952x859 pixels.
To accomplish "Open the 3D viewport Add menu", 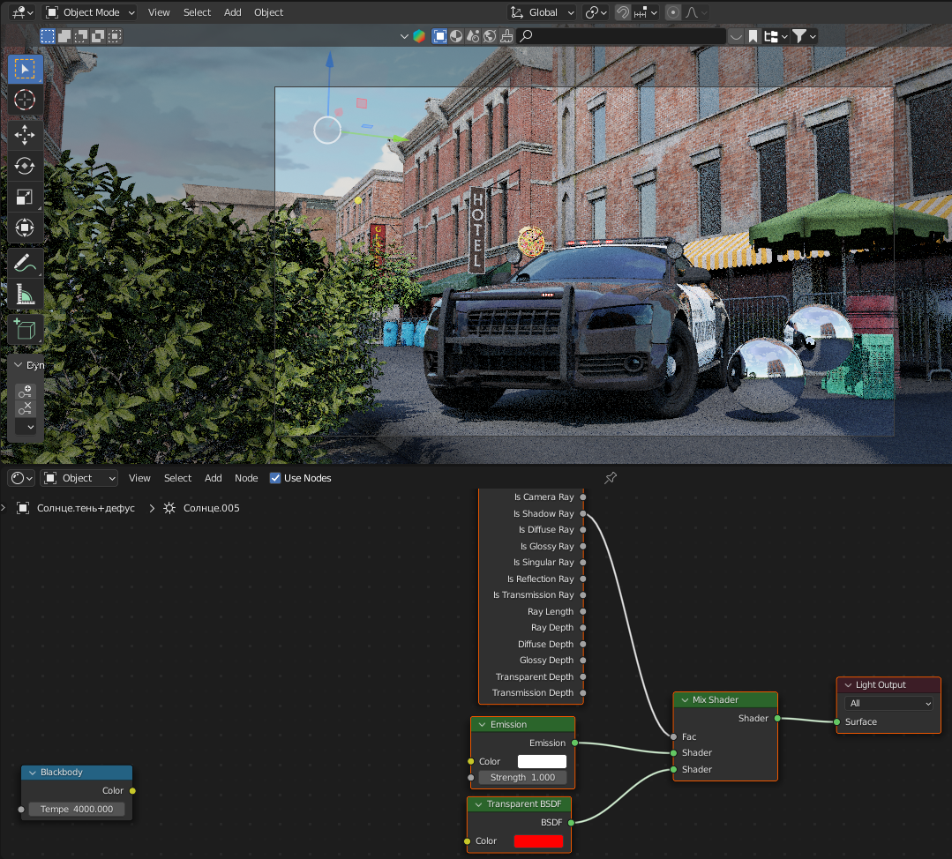I will (x=233, y=12).
